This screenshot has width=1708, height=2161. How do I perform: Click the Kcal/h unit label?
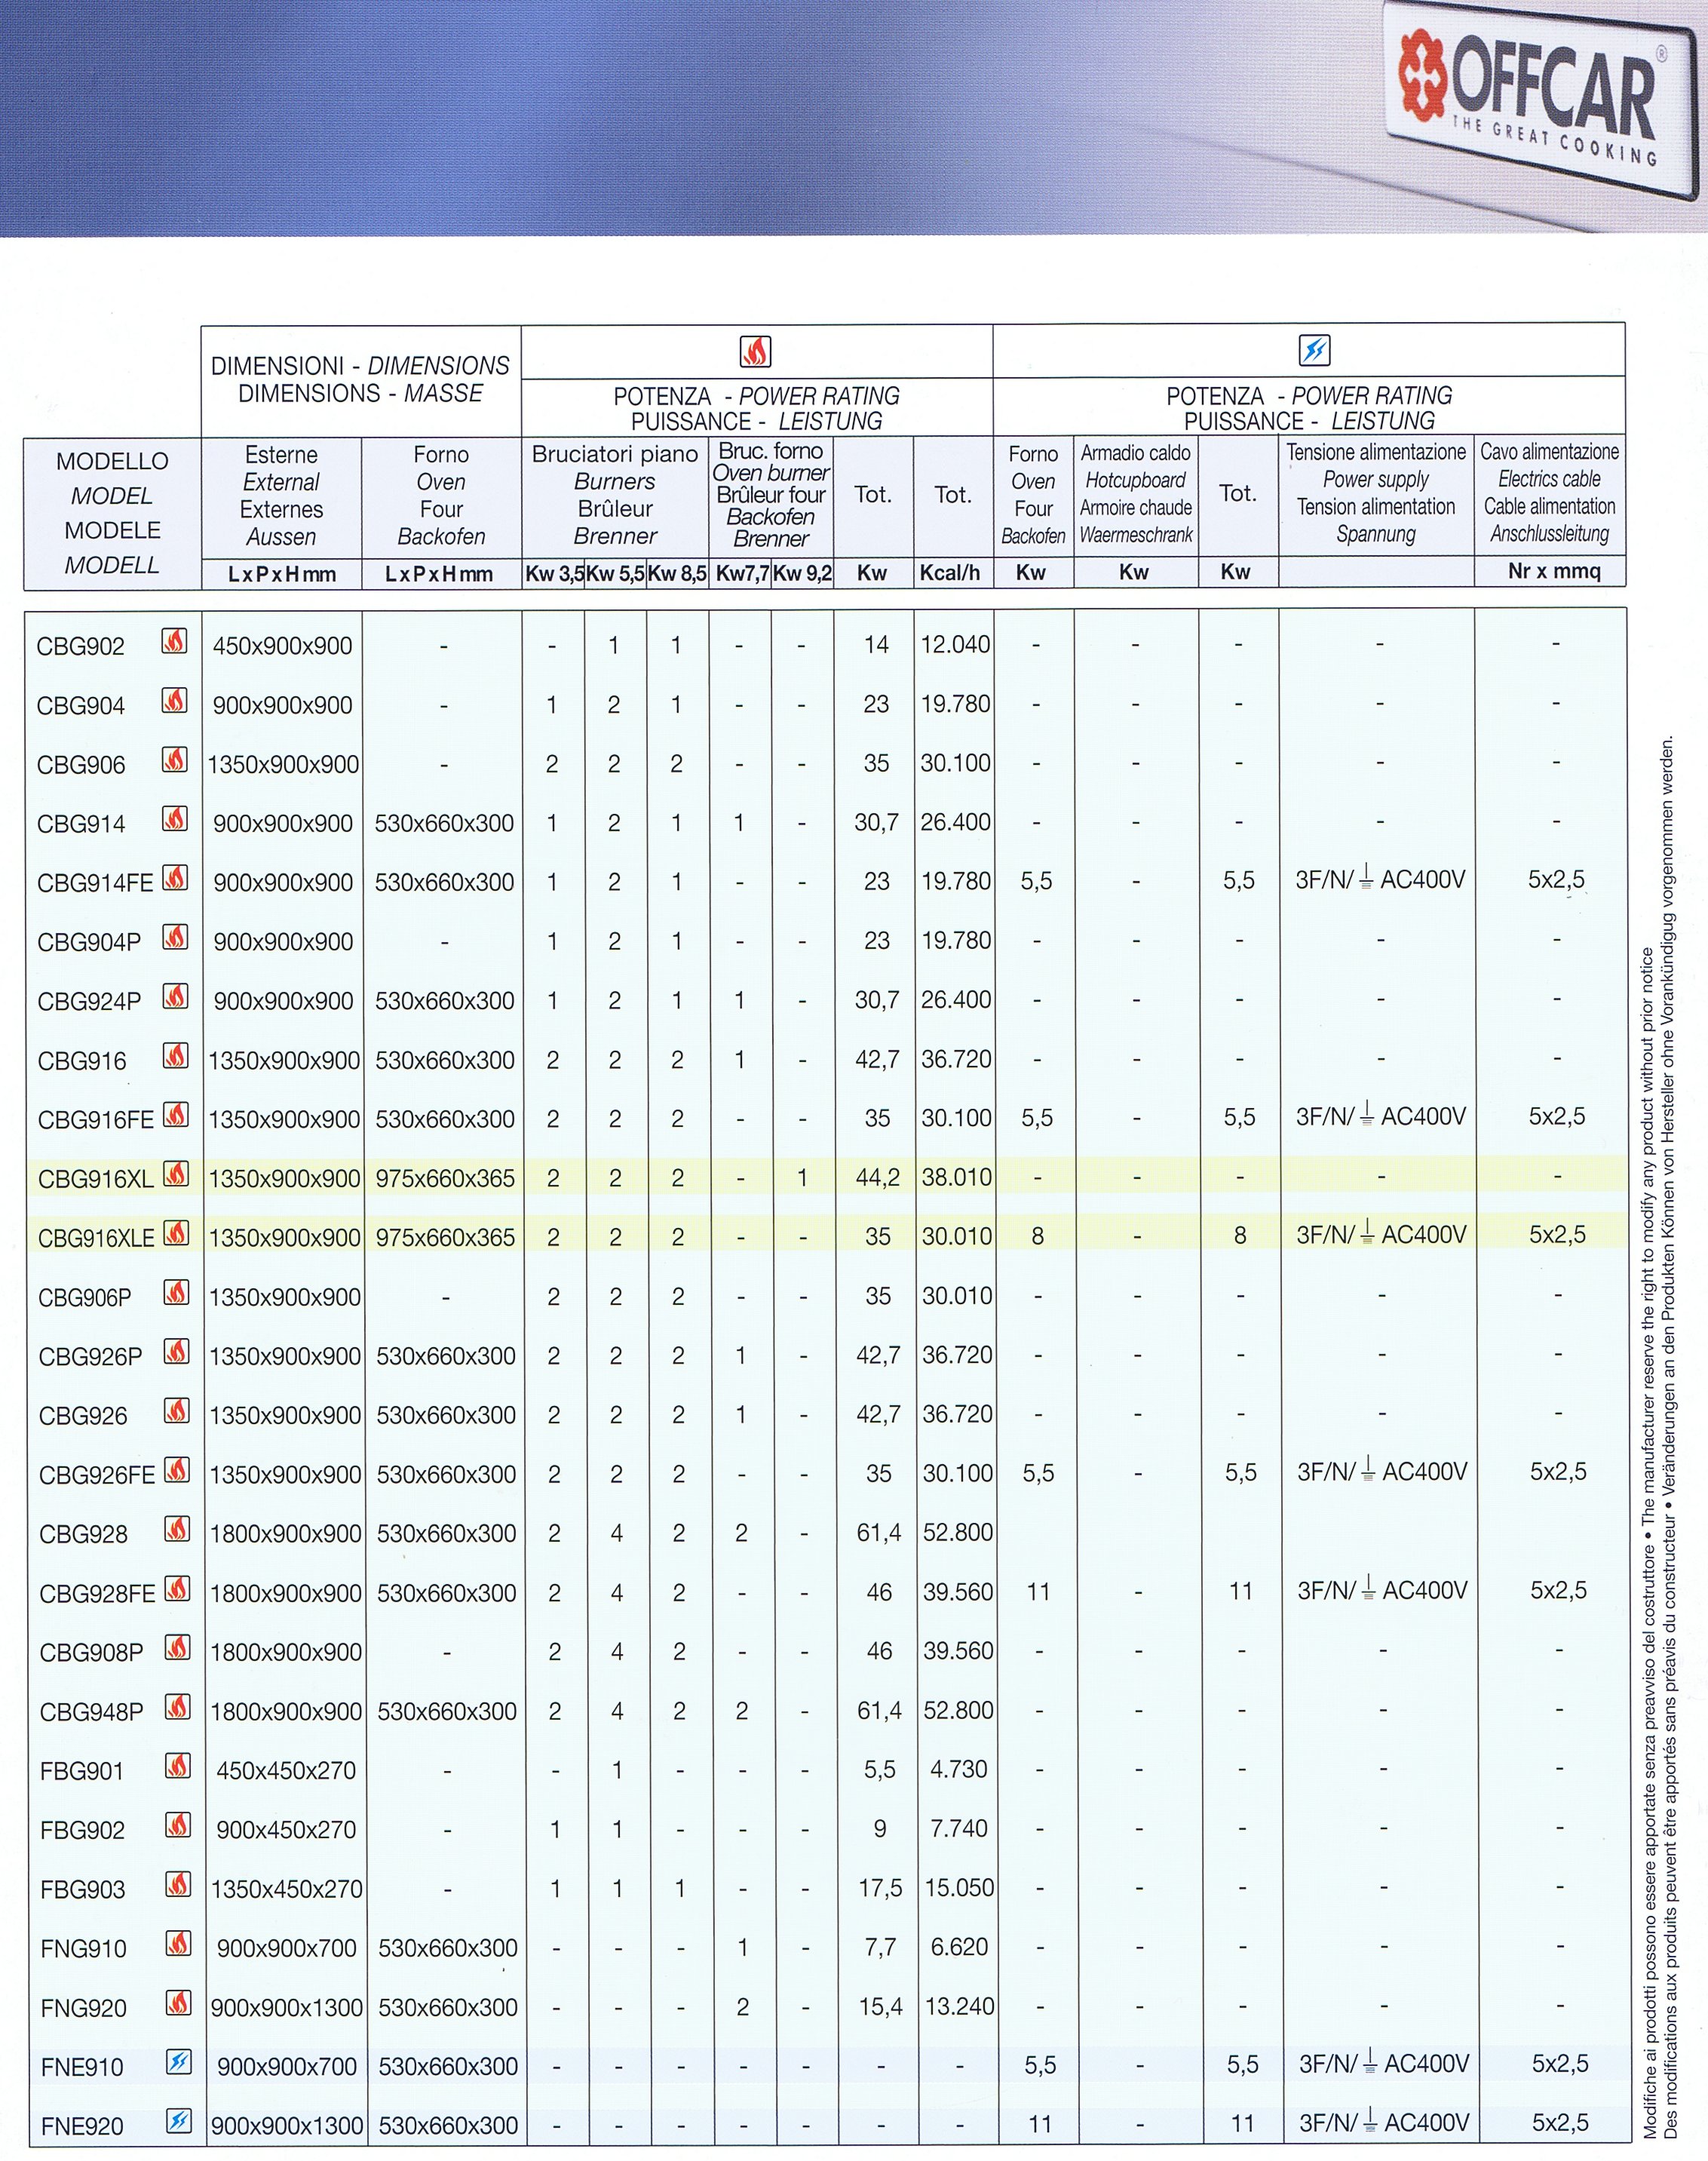pyautogui.click(x=950, y=572)
